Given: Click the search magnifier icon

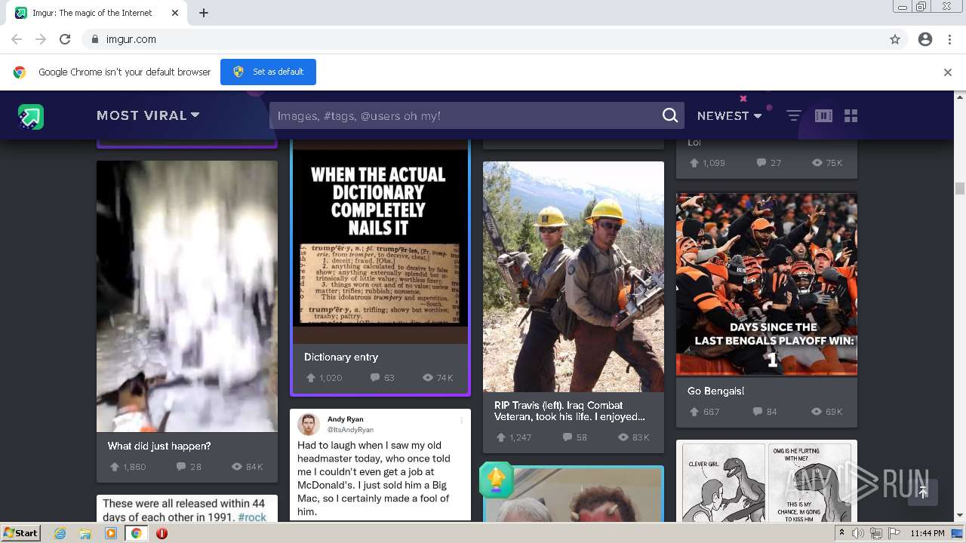Looking at the screenshot, I should [x=670, y=115].
